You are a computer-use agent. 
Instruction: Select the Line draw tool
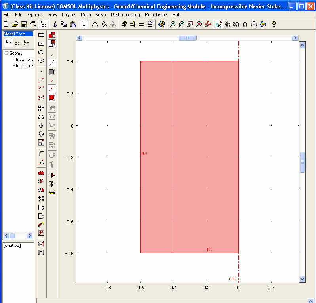[41, 80]
